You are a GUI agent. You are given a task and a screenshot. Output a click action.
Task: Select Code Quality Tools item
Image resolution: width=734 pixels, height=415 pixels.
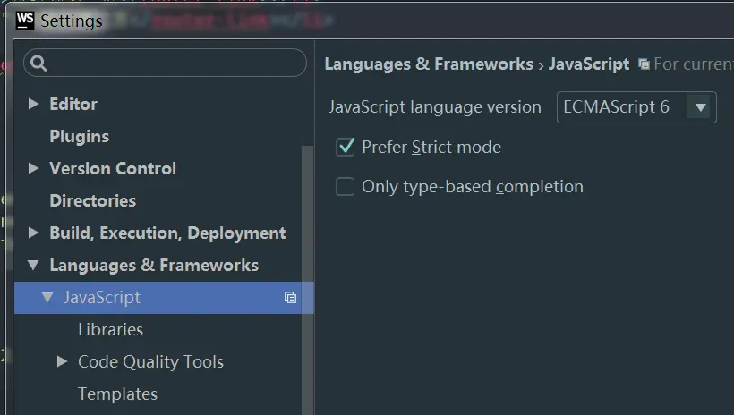pyautogui.click(x=150, y=361)
